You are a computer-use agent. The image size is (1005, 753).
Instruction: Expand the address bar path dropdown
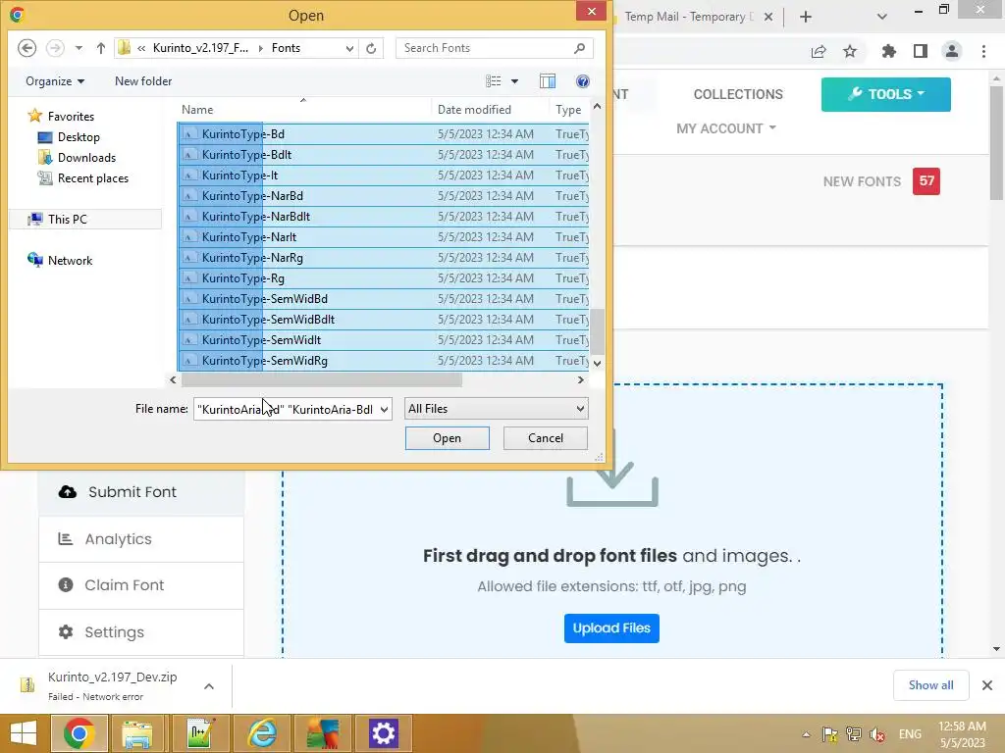pos(349,48)
